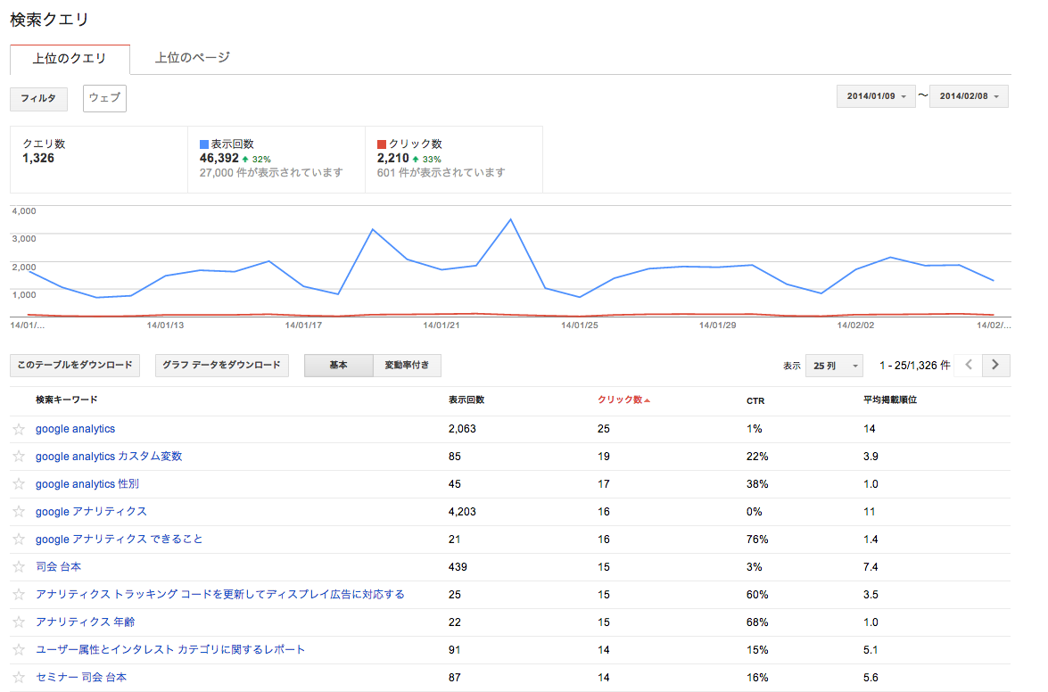Open the end date 2014/02/08 dropdown
Screen dimensions: 1048x692
[969, 96]
